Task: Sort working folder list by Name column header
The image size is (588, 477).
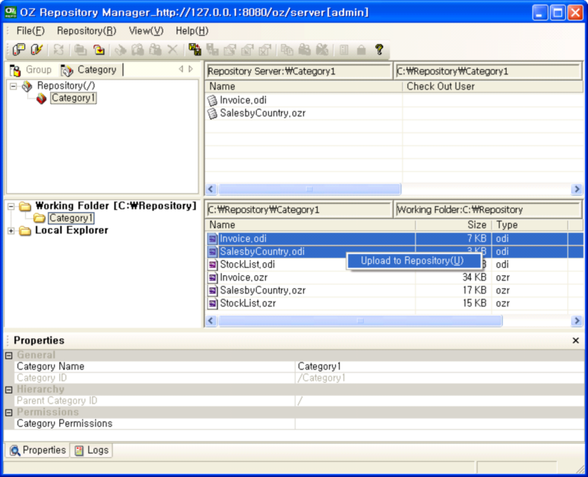Action: tap(310, 225)
